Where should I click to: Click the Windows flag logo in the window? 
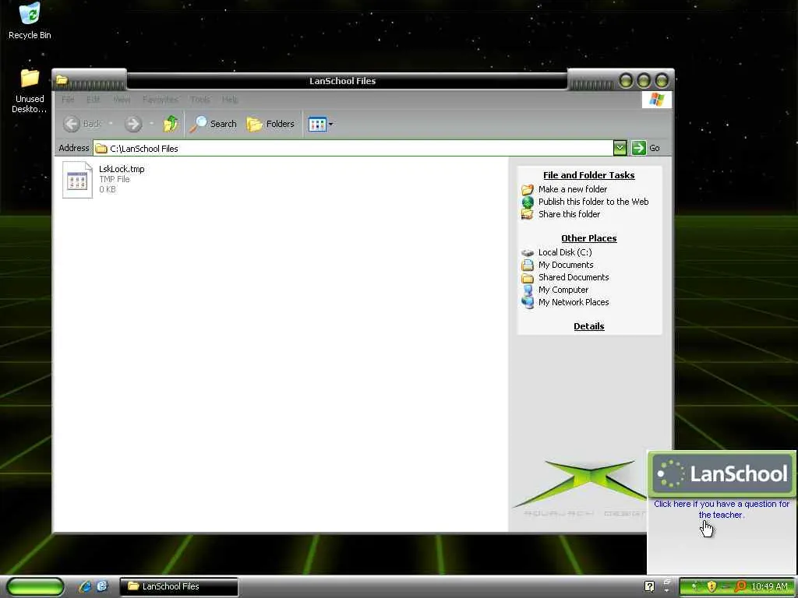pos(656,99)
